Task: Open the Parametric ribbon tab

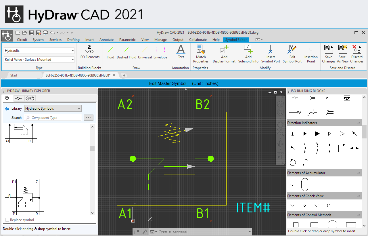Action: pyautogui.click(x=127, y=40)
